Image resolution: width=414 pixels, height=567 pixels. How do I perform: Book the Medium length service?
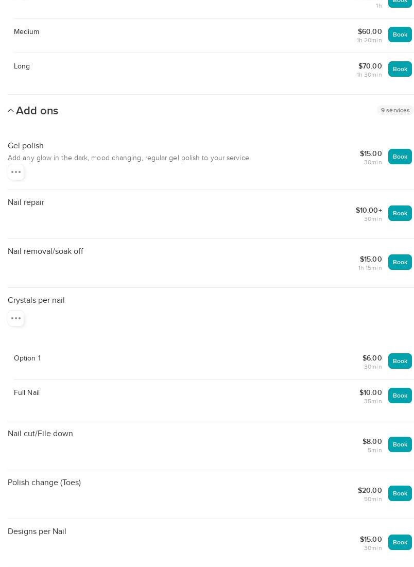[400, 35]
